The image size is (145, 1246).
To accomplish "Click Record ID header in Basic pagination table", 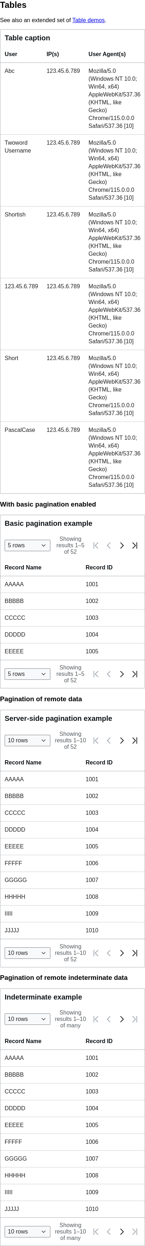I will [x=99, y=567].
